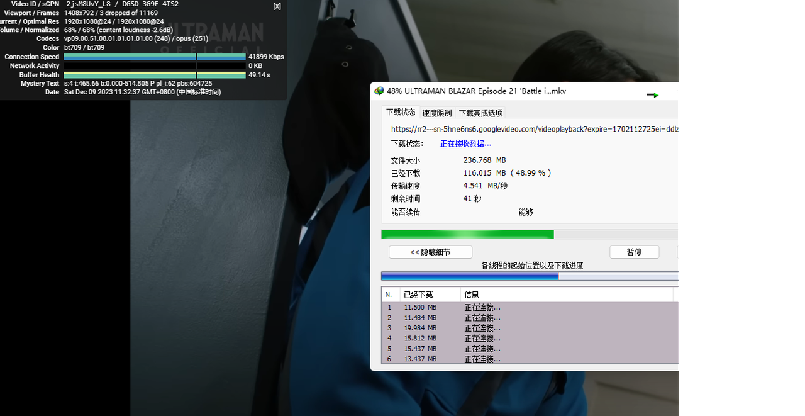Click the 4.541 MB/秒 transfer speed value

click(x=485, y=186)
